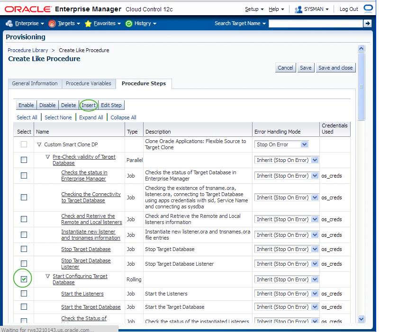This screenshot has width=398, height=332.
Task: Open error handling dropdown for Pre-Check validity row
Action: pyautogui.click(x=287, y=160)
